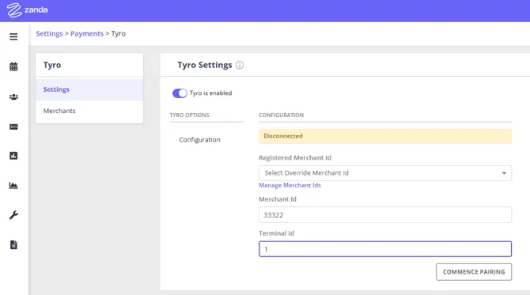The image size is (530, 295).
Task: Select the Merchants item in Tyro panel
Action: tap(89, 111)
